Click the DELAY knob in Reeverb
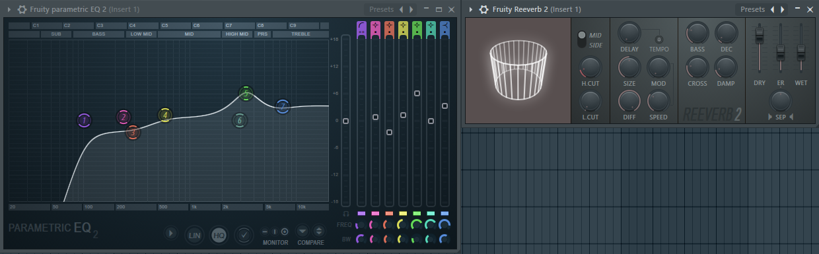Viewport: 819px width, 254px height. coord(629,32)
